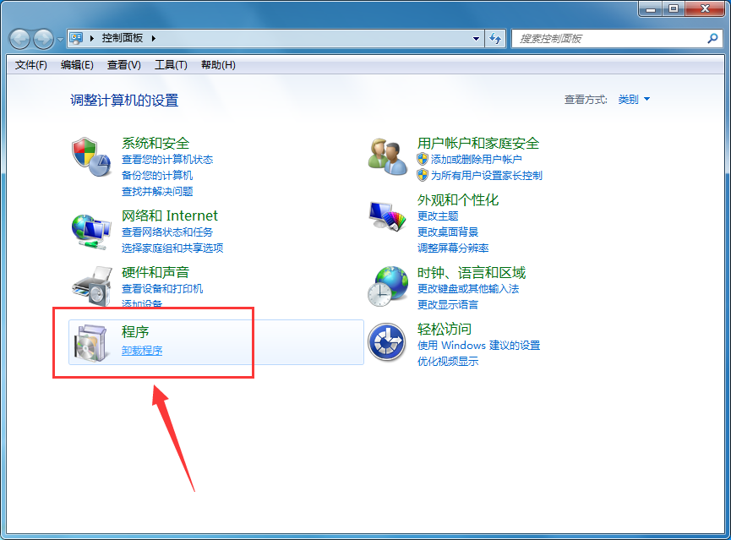Click the Hardware and Sound printer icon
731x540 pixels.
(x=90, y=286)
